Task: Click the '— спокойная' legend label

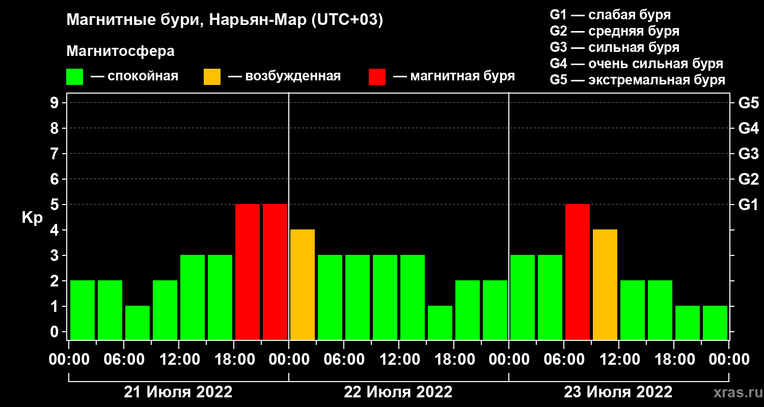Action: (x=134, y=76)
